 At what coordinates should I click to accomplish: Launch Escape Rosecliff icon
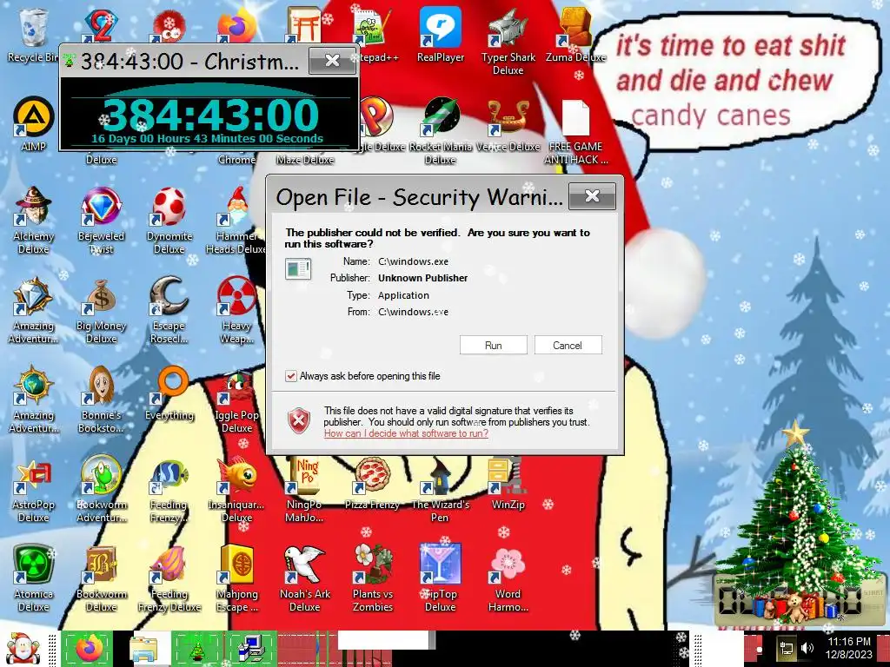click(x=169, y=310)
